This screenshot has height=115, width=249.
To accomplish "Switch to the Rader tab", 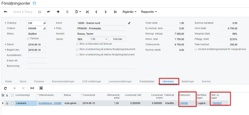I will point(9,81).
